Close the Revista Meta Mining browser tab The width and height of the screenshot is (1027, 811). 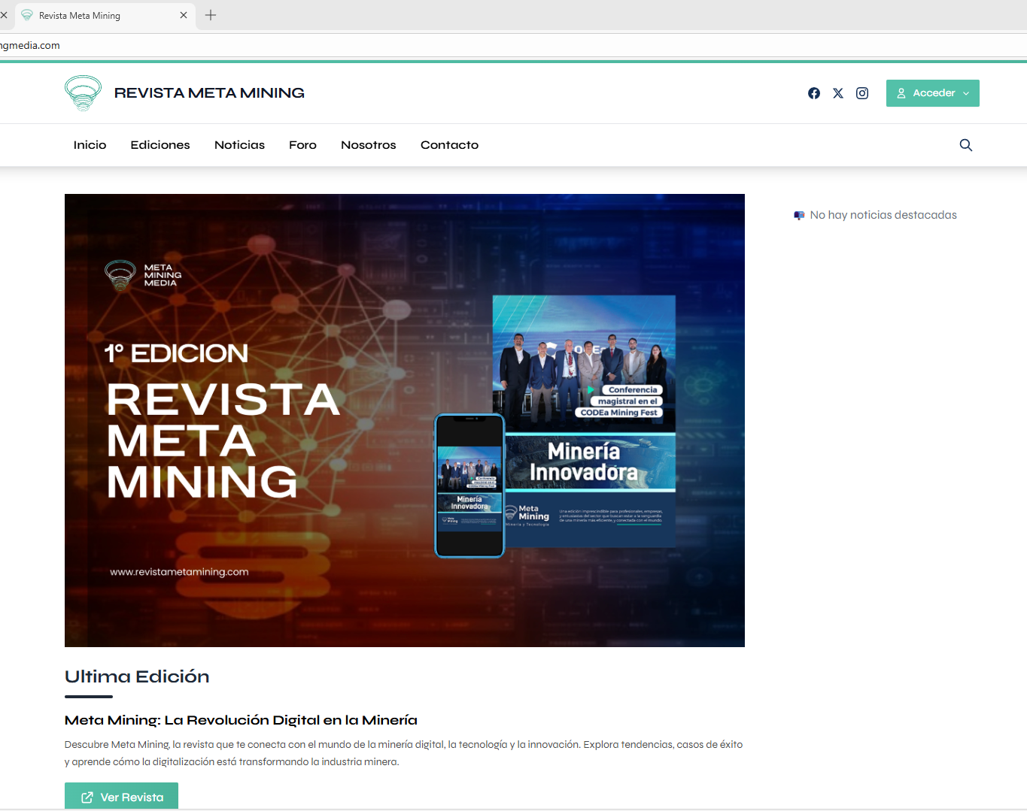(184, 15)
